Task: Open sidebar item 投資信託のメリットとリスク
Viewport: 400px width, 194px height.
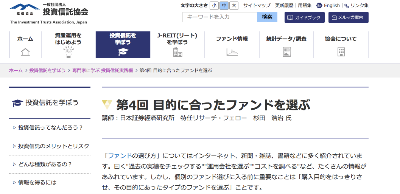Action: coord(54,146)
